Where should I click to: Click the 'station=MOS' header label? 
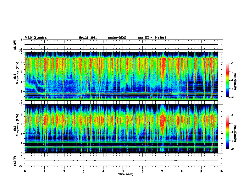117,38
